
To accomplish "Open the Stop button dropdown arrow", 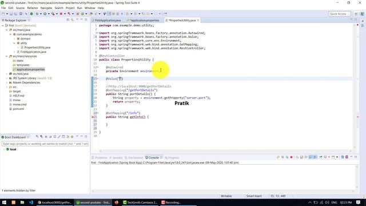I will pos(65,14).
